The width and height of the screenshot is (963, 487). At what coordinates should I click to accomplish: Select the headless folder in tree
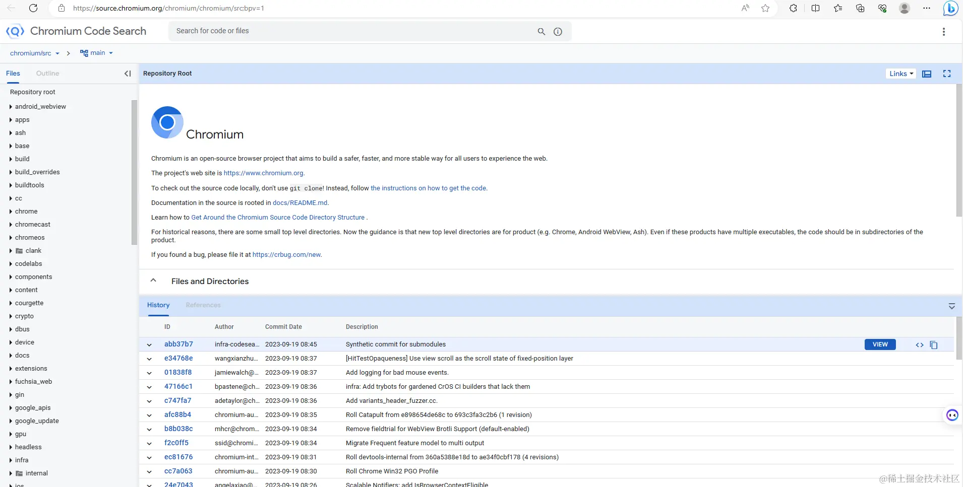(x=28, y=447)
